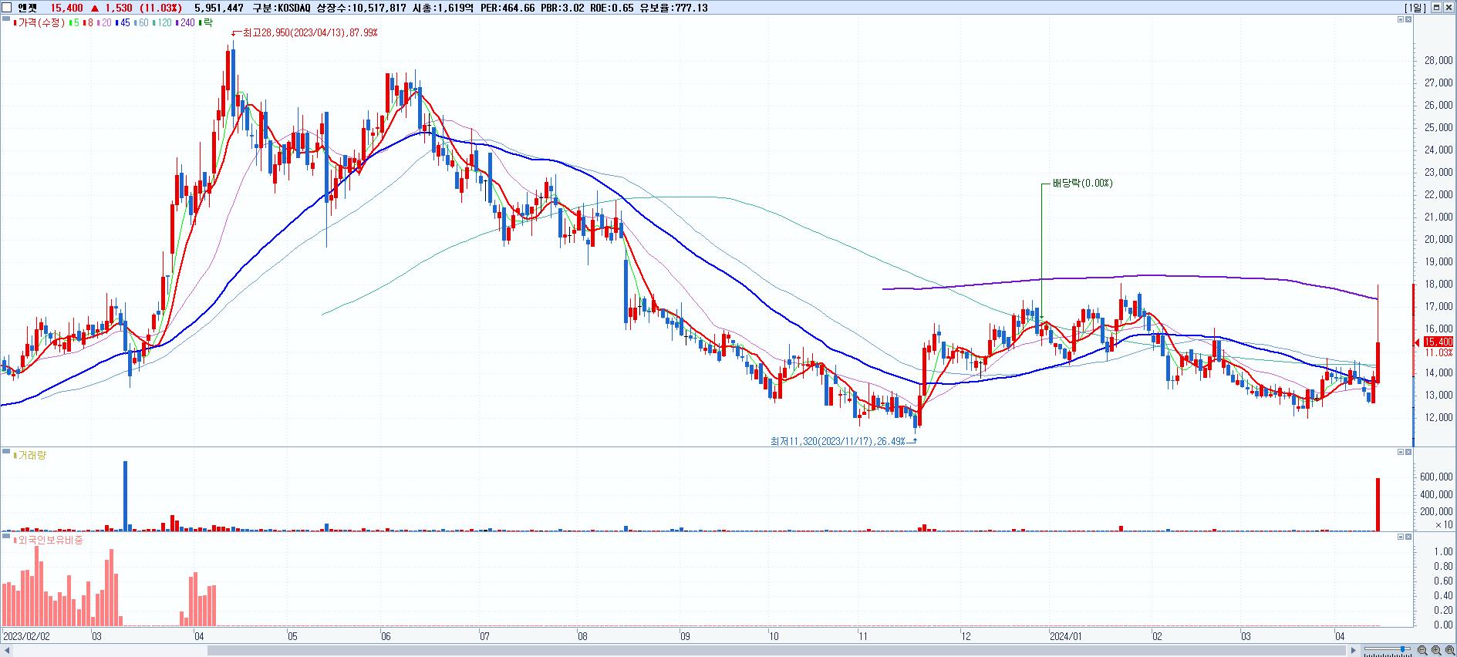
Task: Click the 외국인보유비중 foreign ownership label
Action: point(49,541)
